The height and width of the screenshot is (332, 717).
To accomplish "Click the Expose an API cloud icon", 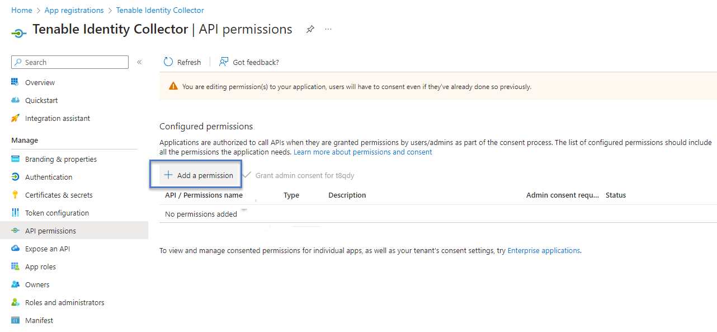I will (15, 249).
